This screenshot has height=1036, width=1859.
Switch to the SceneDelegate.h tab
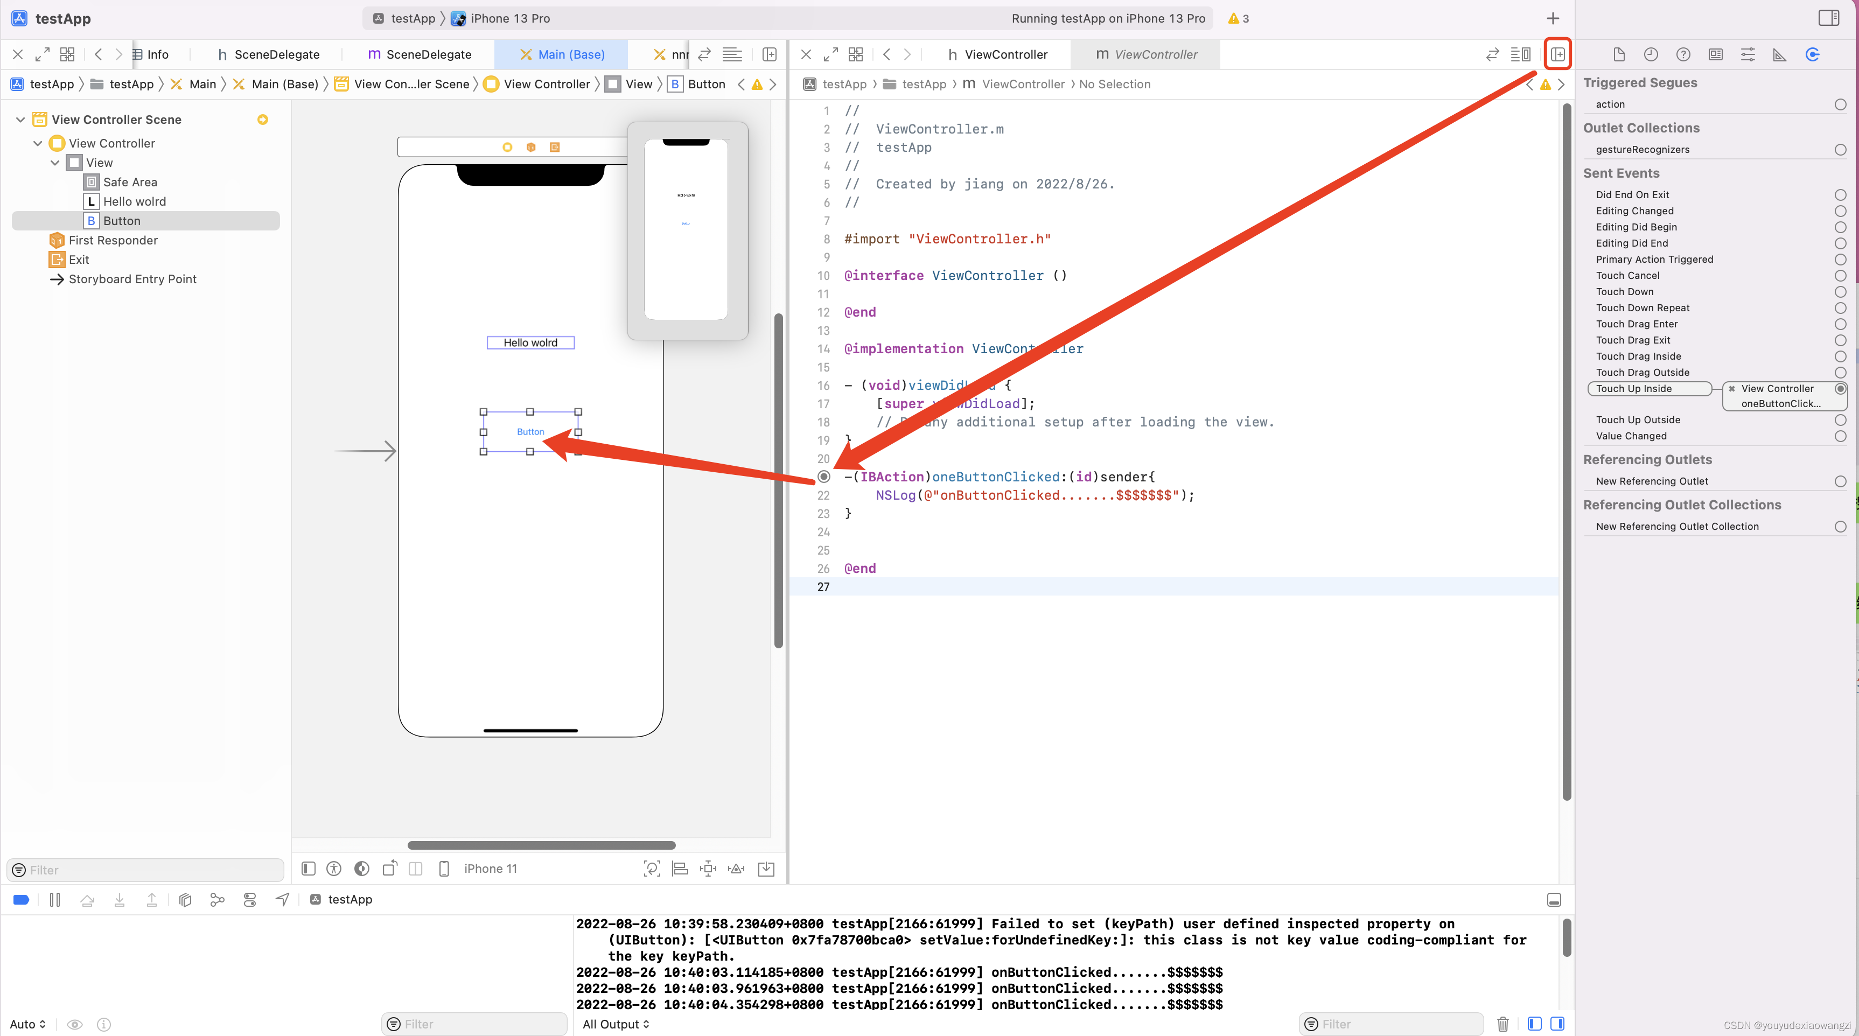(268, 55)
